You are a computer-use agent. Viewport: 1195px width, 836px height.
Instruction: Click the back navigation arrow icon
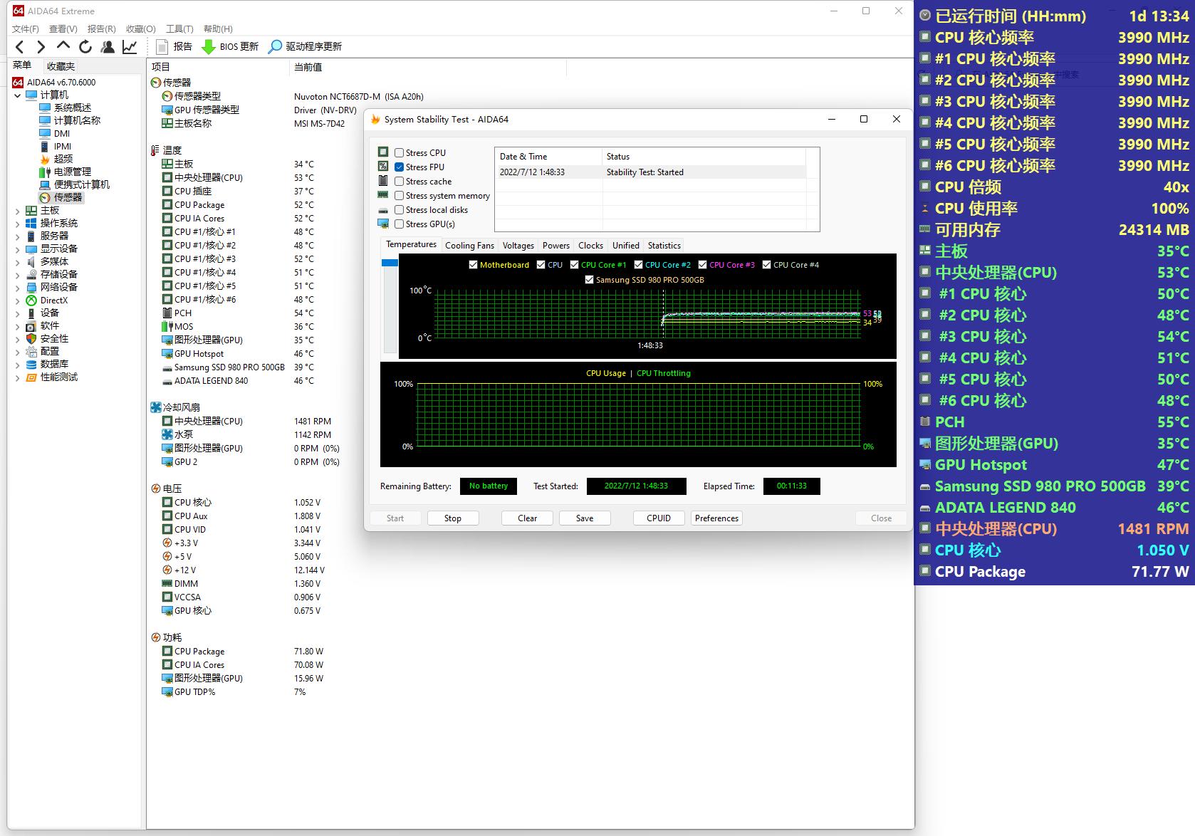coord(20,47)
